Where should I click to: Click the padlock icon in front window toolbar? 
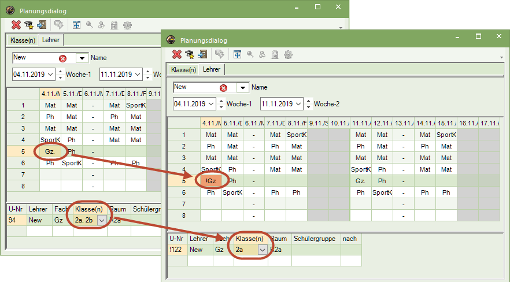275,54
